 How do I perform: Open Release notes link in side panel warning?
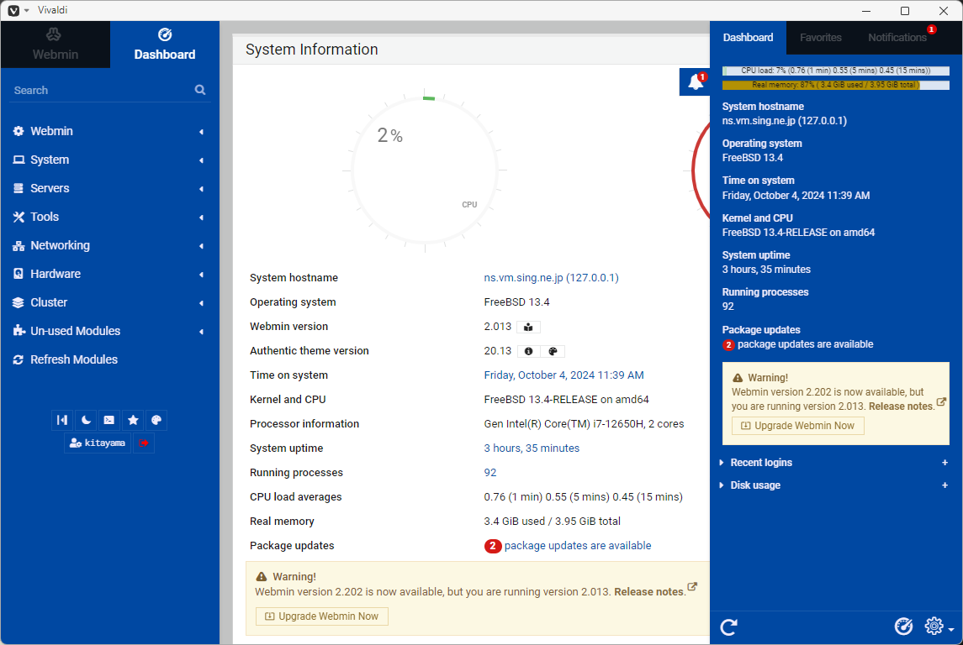[x=901, y=406]
